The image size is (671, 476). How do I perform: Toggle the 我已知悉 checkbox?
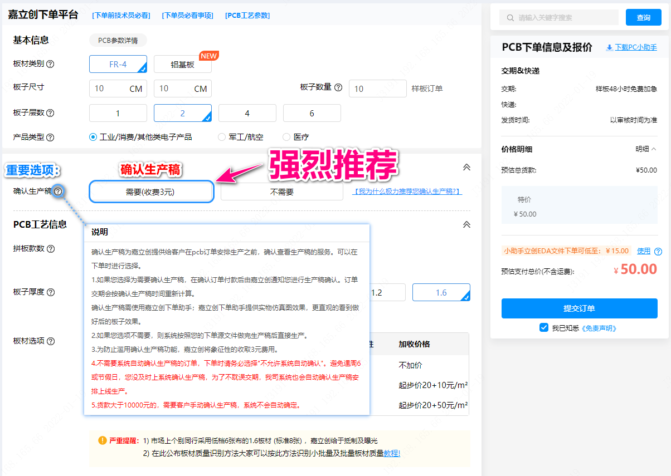pos(544,327)
